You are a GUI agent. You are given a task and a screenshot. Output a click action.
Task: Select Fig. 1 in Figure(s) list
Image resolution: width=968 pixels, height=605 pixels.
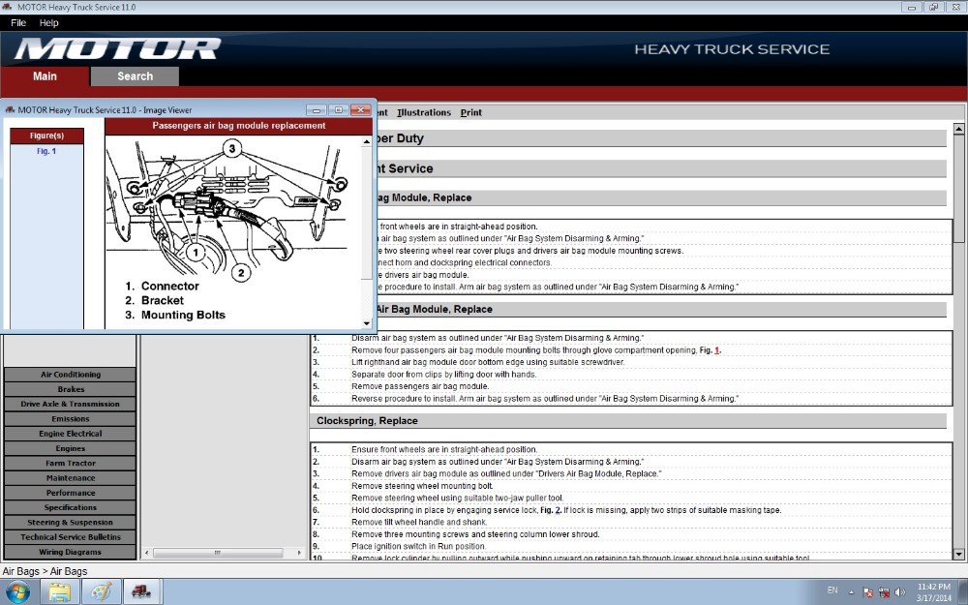[46, 151]
